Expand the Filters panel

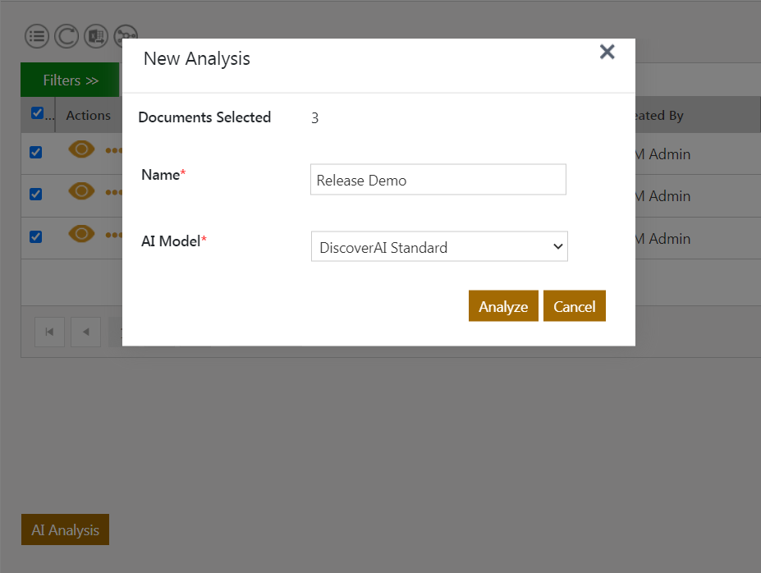pyautogui.click(x=70, y=80)
